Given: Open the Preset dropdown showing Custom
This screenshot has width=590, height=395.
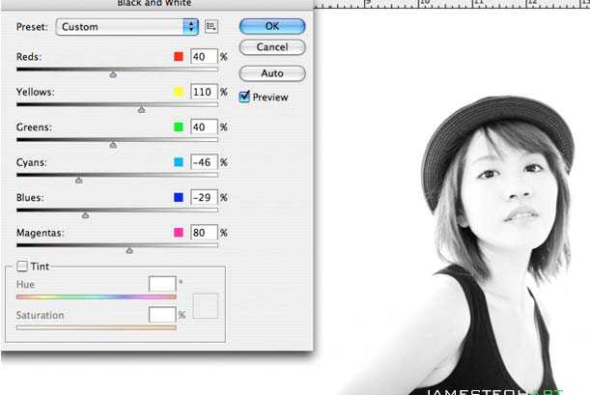Looking at the screenshot, I should 126,26.
